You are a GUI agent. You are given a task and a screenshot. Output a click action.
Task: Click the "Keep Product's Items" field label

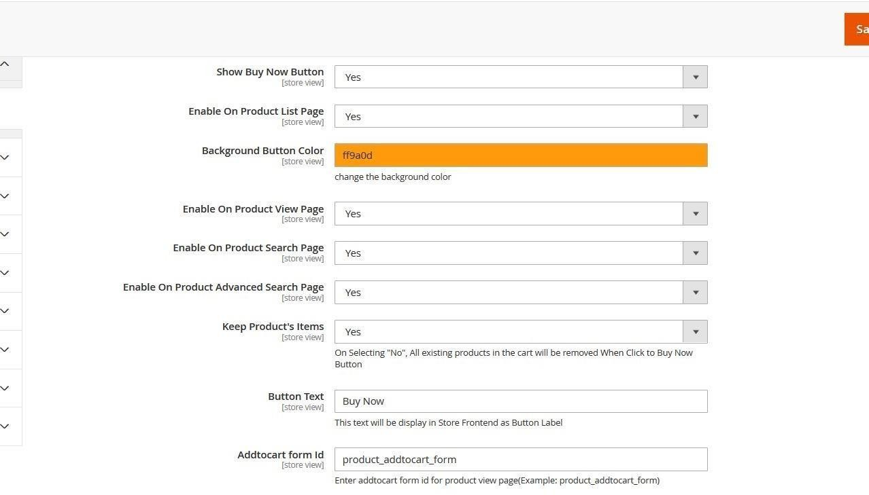pyautogui.click(x=273, y=327)
